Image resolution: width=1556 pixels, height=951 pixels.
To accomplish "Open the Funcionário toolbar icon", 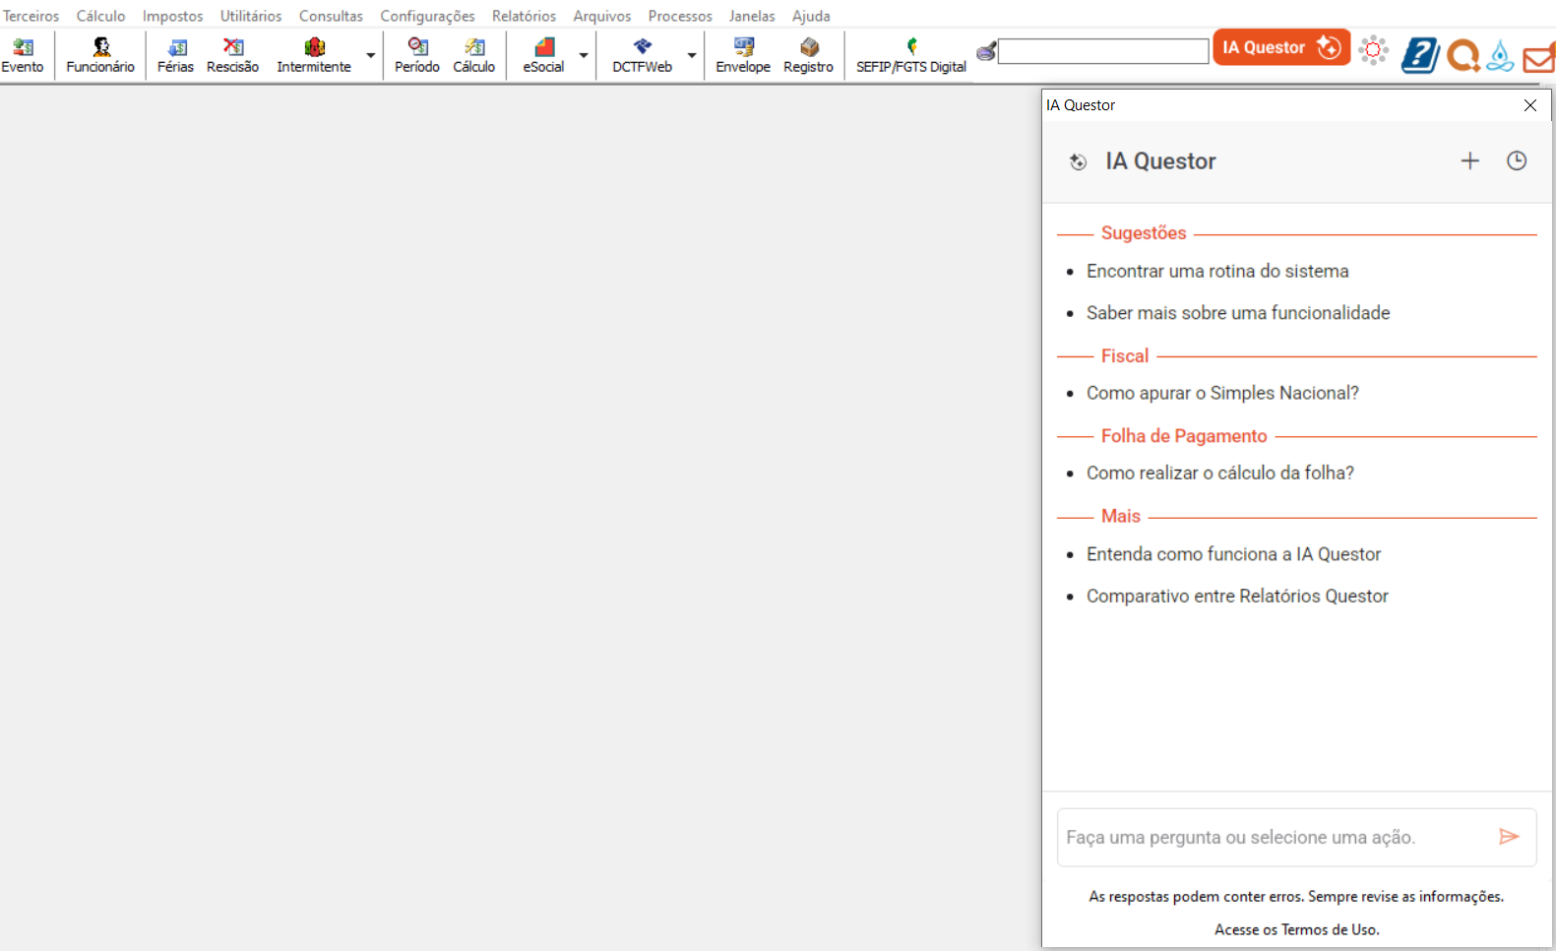I will [100, 55].
